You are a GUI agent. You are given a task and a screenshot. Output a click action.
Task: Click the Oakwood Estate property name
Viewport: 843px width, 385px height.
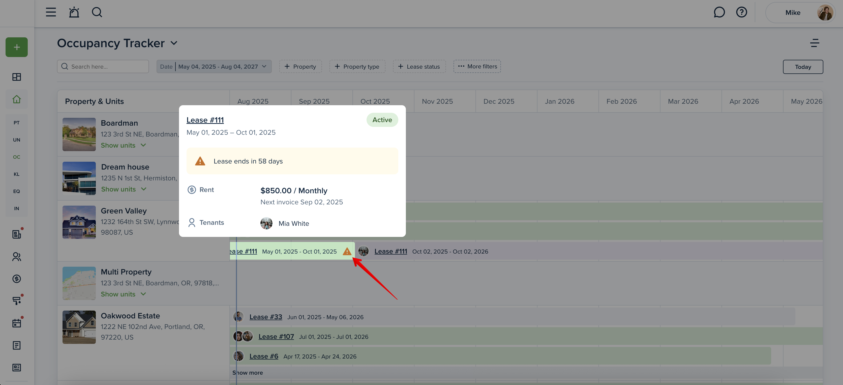coord(130,316)
